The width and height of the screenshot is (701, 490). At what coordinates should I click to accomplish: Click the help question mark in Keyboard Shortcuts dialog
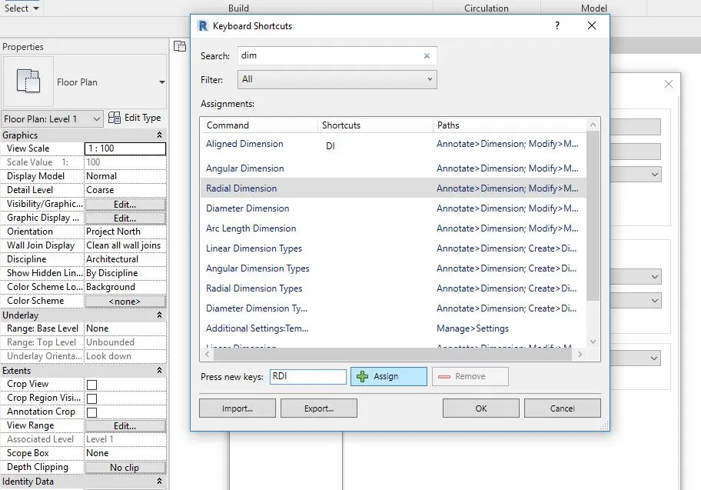[556, 25]
